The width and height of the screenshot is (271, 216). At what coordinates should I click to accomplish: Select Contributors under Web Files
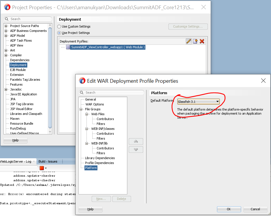pos(105,119)
